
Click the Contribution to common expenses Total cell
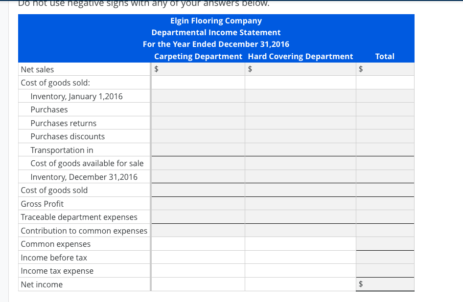385,230
